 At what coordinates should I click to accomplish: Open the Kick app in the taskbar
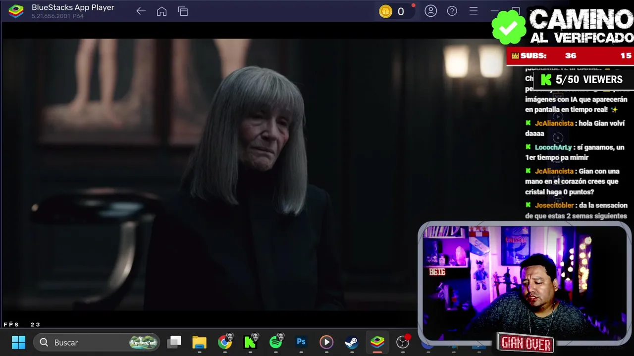[250, 342]
